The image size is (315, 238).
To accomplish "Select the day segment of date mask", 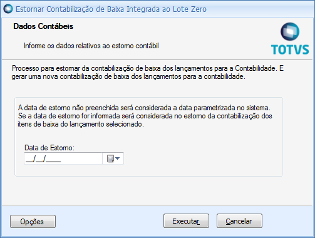I will tap(29, 159).
